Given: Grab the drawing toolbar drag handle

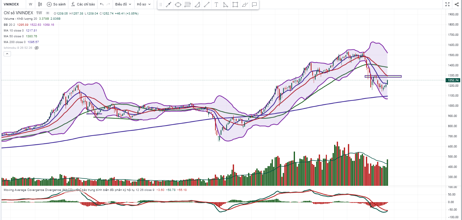Looking at the screenshot, I should click(161, 5).
